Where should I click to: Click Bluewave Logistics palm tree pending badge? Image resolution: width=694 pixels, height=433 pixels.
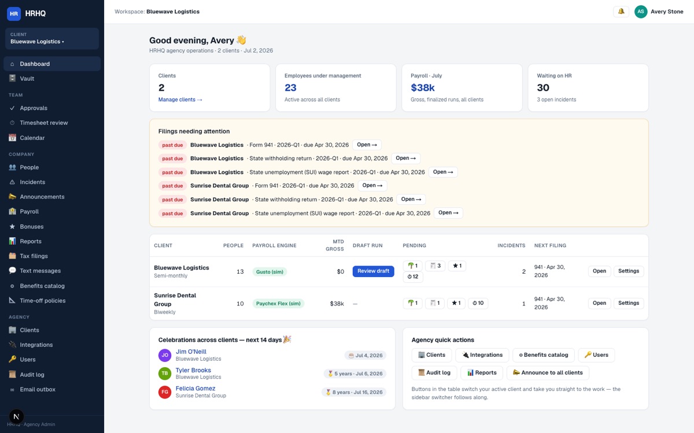(x=412, y=266)
